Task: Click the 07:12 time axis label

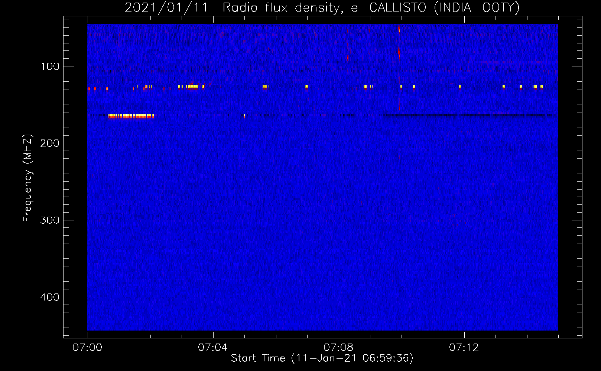Action: (x=464, y=348)
